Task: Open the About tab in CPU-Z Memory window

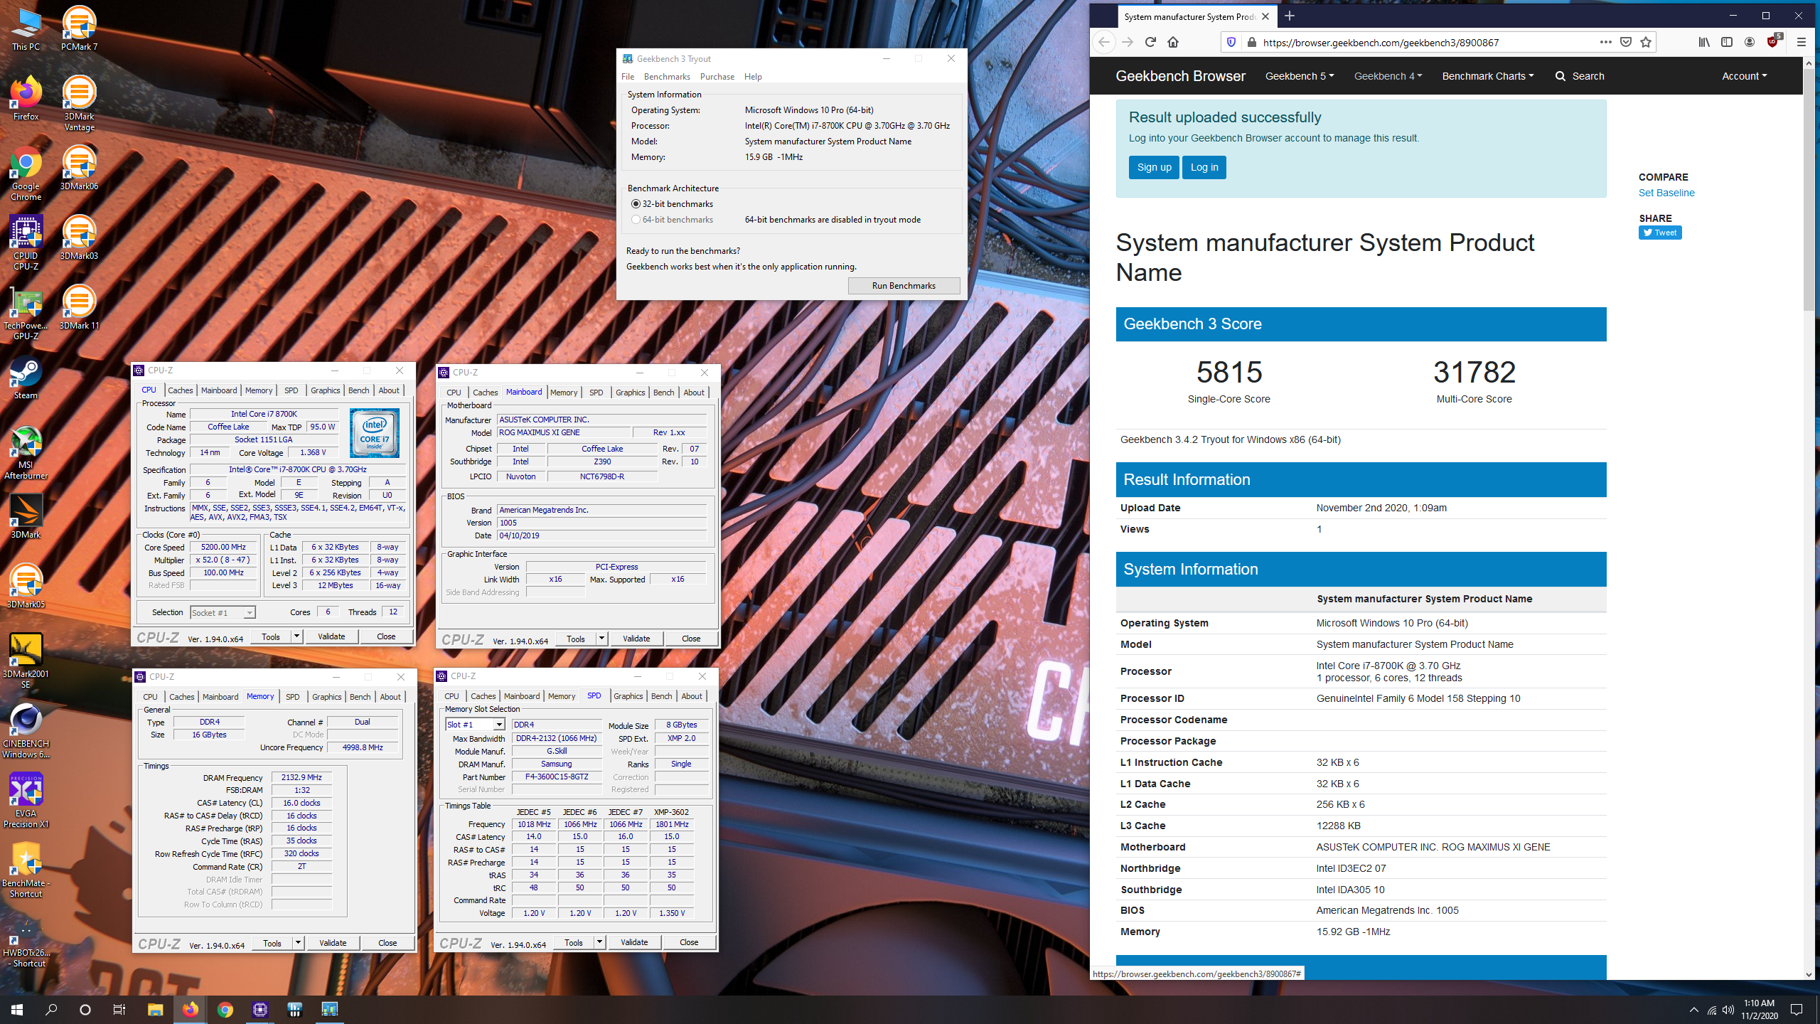Action: click(x=390, y=697)
